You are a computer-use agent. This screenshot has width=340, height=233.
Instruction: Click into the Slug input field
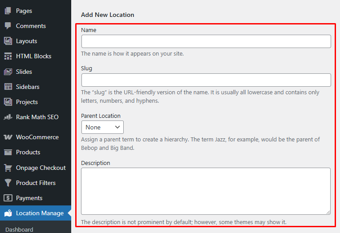tap(206, 80)
